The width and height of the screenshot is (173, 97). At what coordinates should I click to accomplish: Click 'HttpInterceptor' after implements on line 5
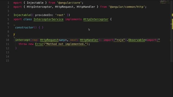click(96, 19)
